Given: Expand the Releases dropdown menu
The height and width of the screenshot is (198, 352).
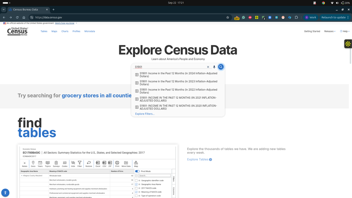Looking at the screenshot, I should 330,31.
